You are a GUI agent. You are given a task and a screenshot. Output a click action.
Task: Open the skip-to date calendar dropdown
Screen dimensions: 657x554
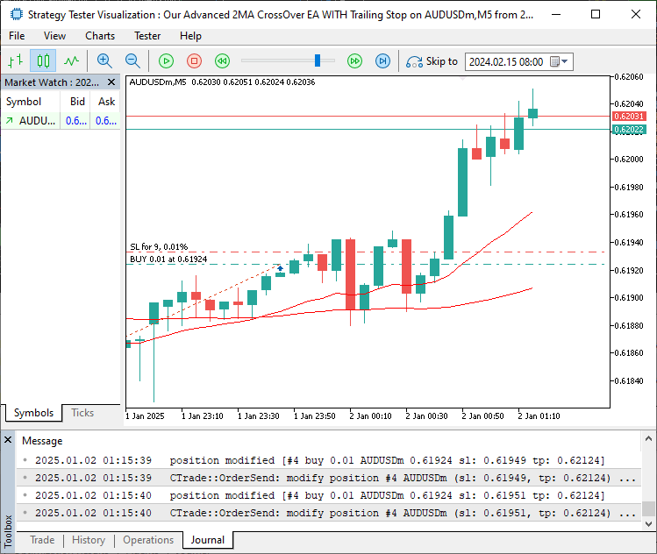tap(564, 61)
